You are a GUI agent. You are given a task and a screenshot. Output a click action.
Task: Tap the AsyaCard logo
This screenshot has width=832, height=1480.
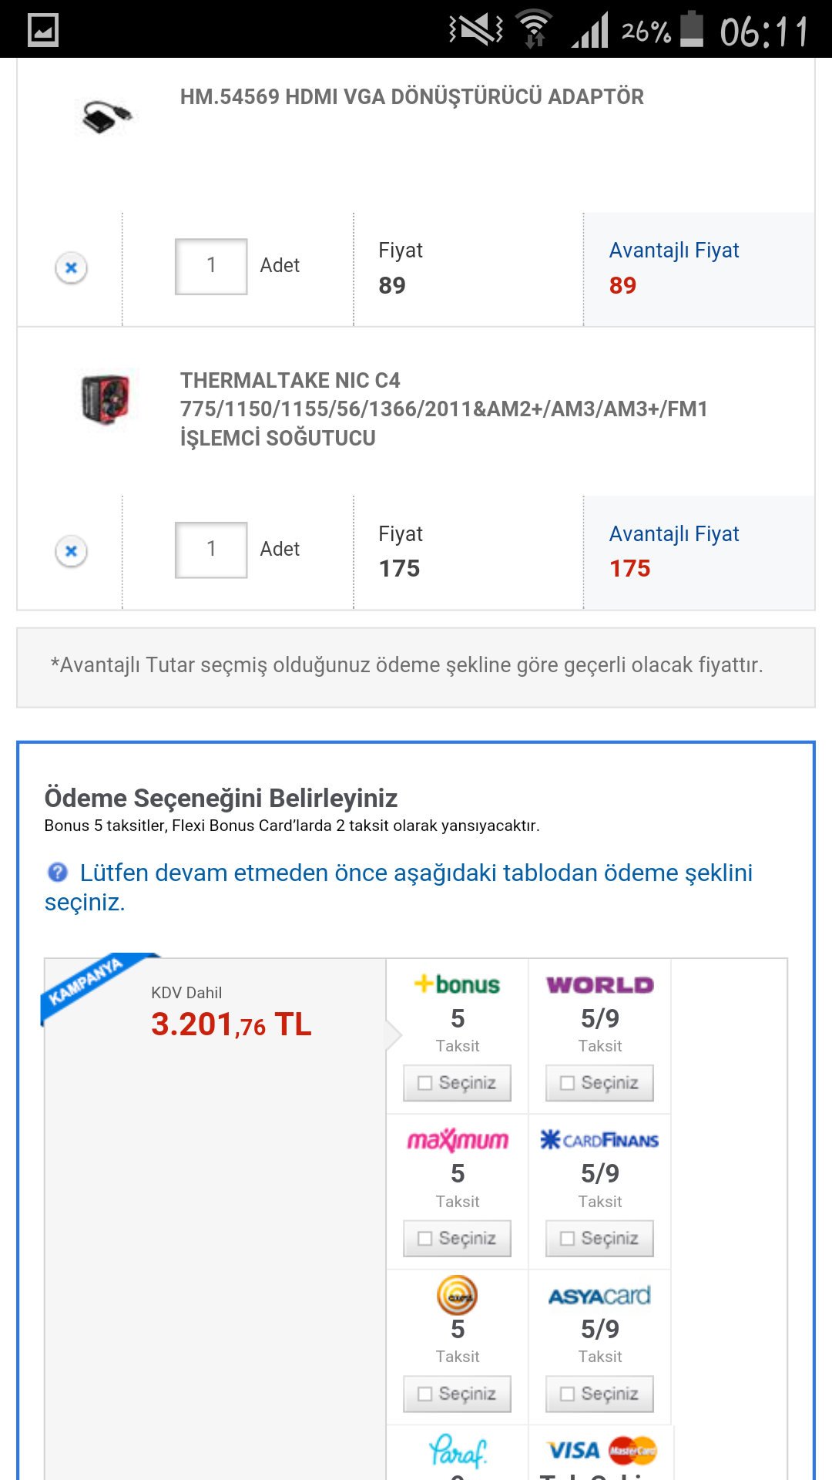click(x=599, y=1296)
